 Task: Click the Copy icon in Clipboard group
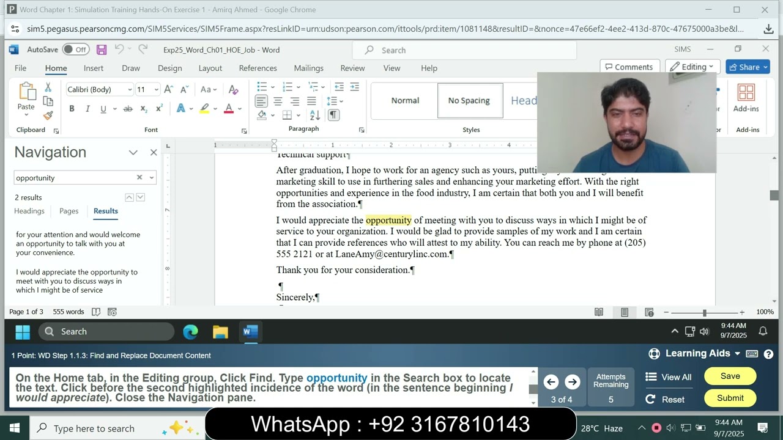tap(48, 101)
